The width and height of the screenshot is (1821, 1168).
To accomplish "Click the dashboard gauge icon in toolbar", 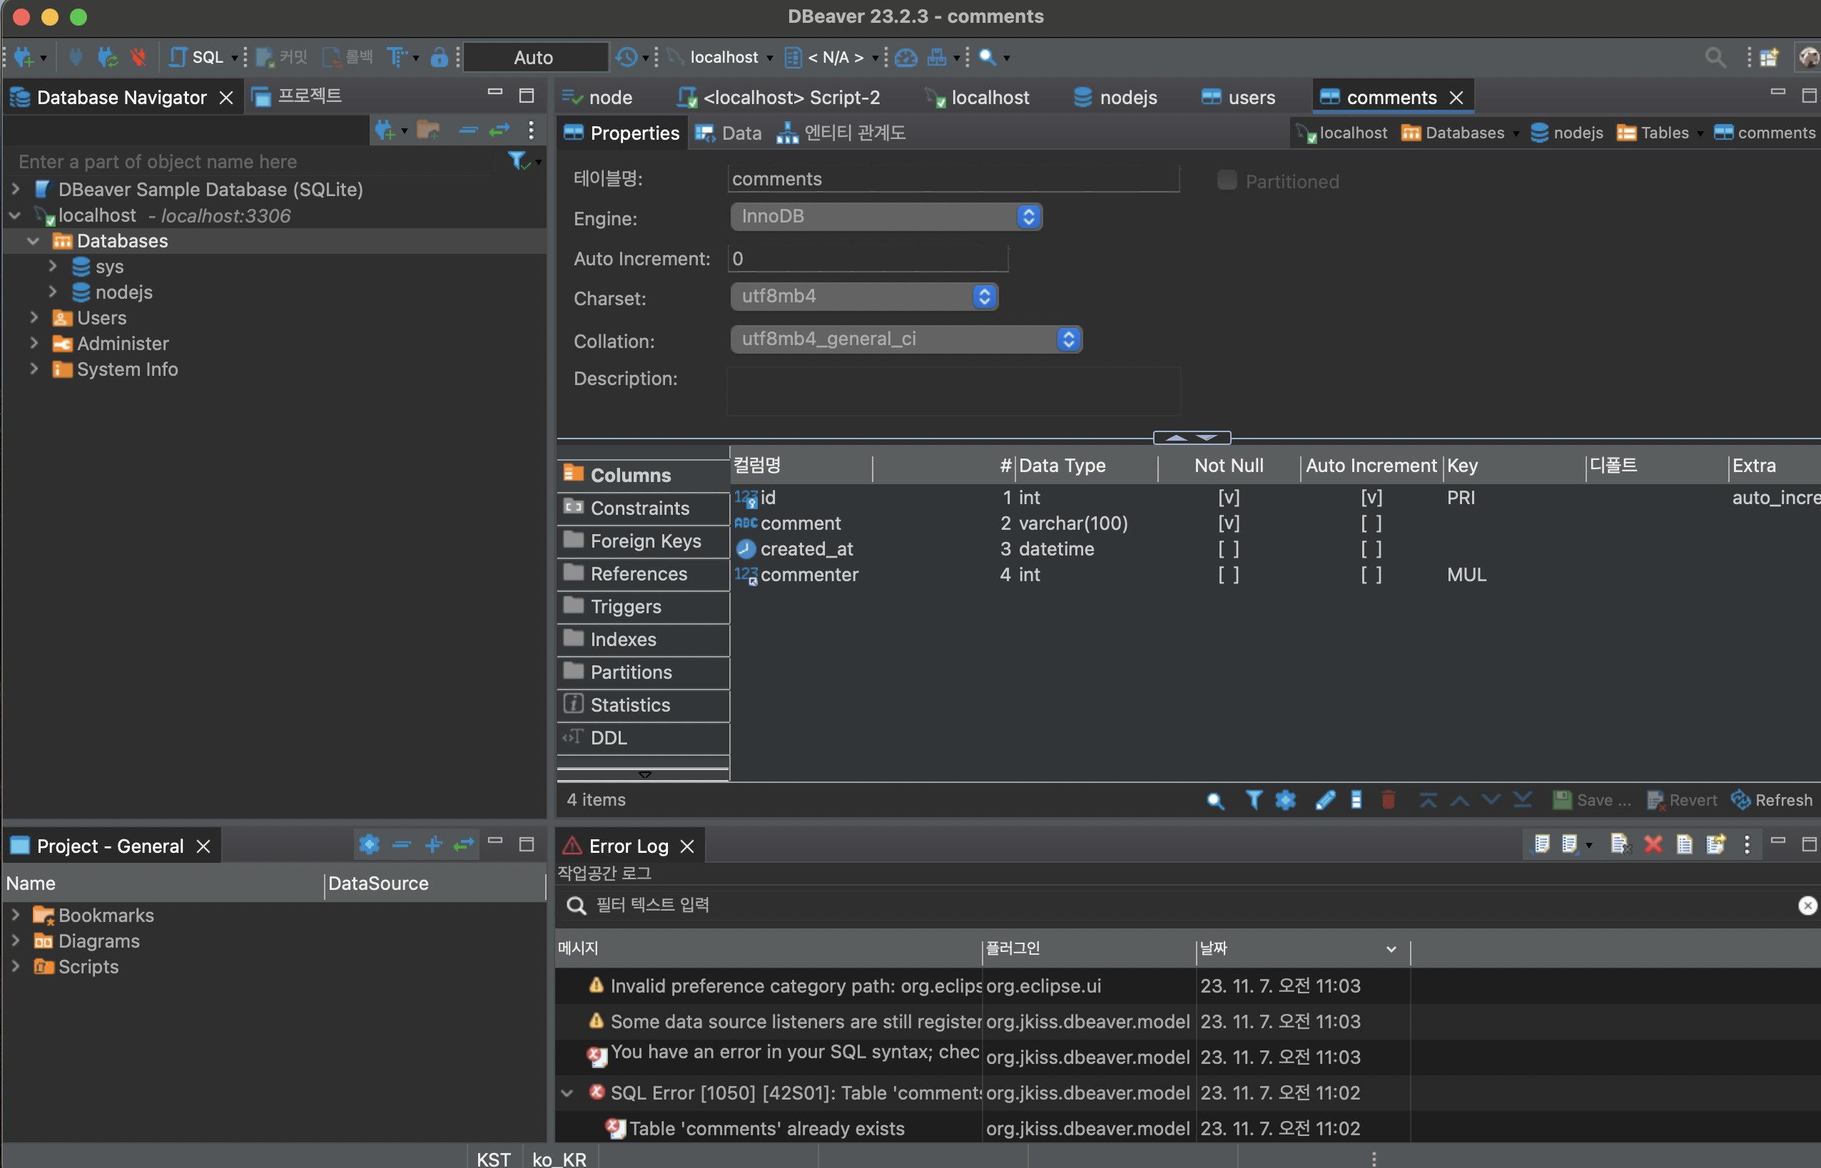I will coord(906,57).
